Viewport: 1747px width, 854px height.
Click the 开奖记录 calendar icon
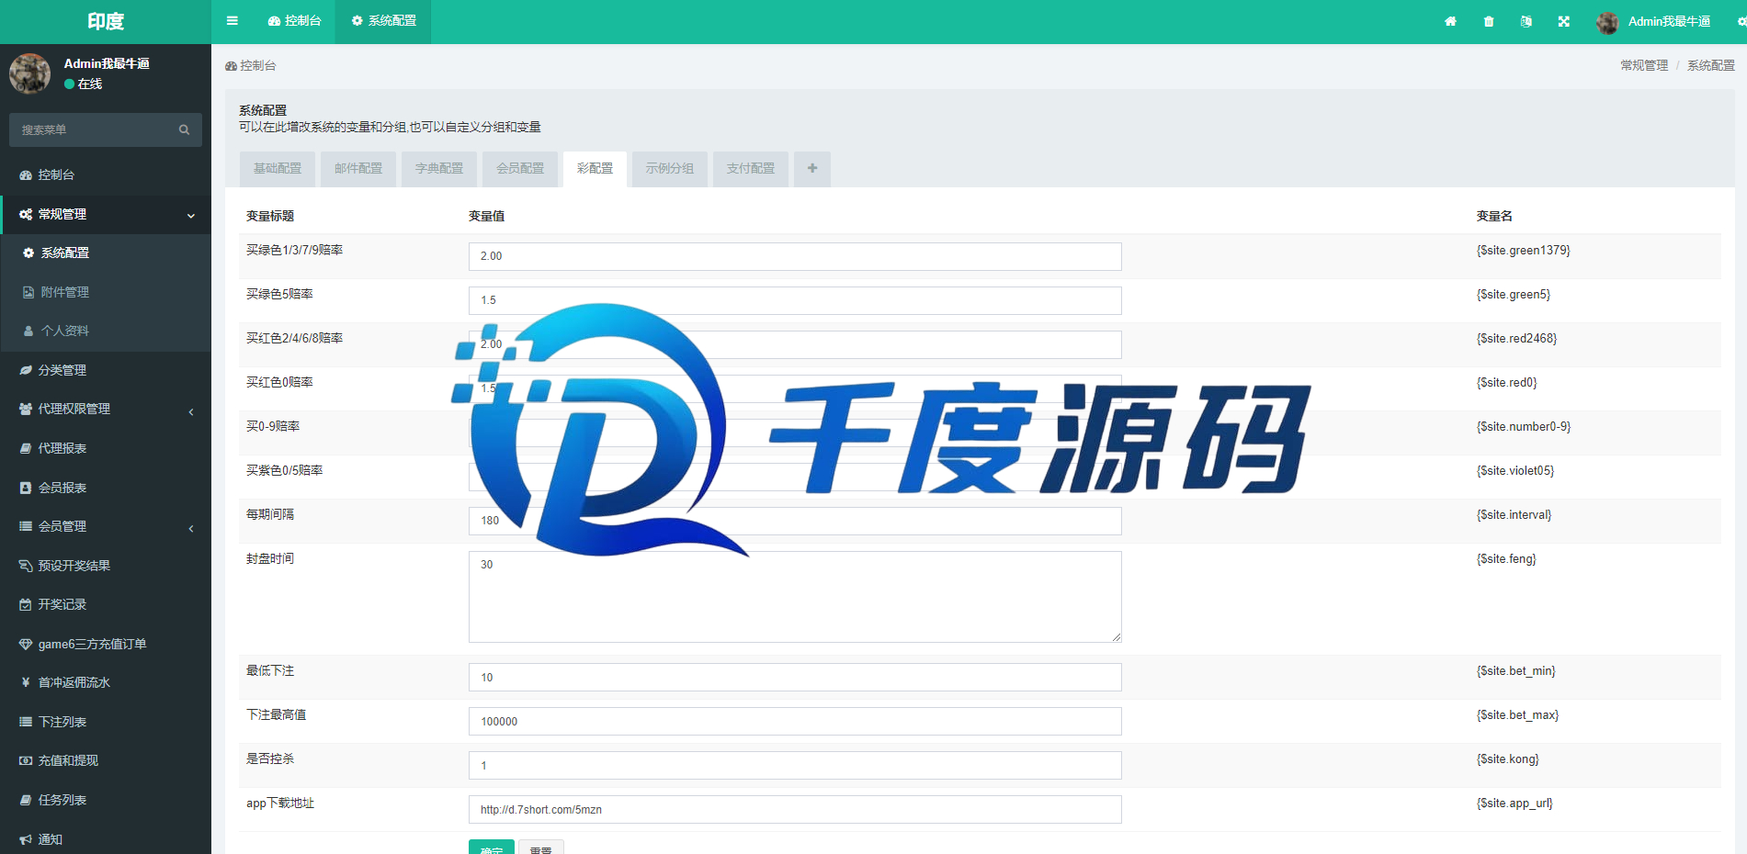pyautogui.click(x=26, y=604)
